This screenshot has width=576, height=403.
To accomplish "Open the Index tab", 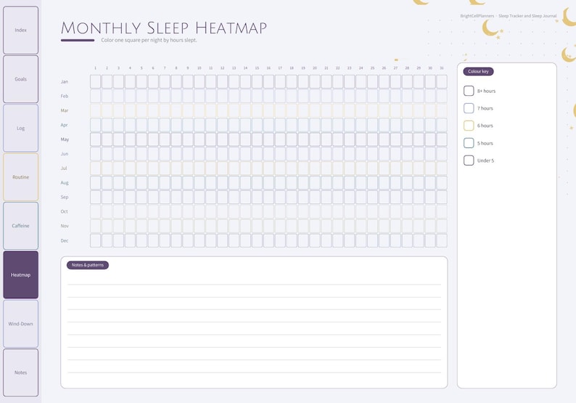I will [x=20, y=30].
